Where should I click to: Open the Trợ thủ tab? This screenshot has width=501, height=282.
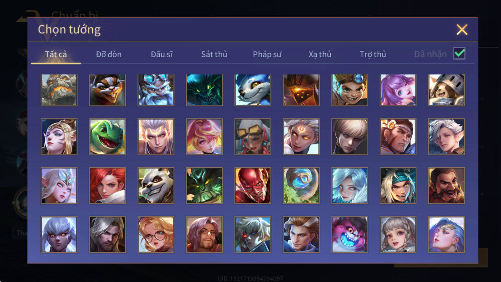373,54
